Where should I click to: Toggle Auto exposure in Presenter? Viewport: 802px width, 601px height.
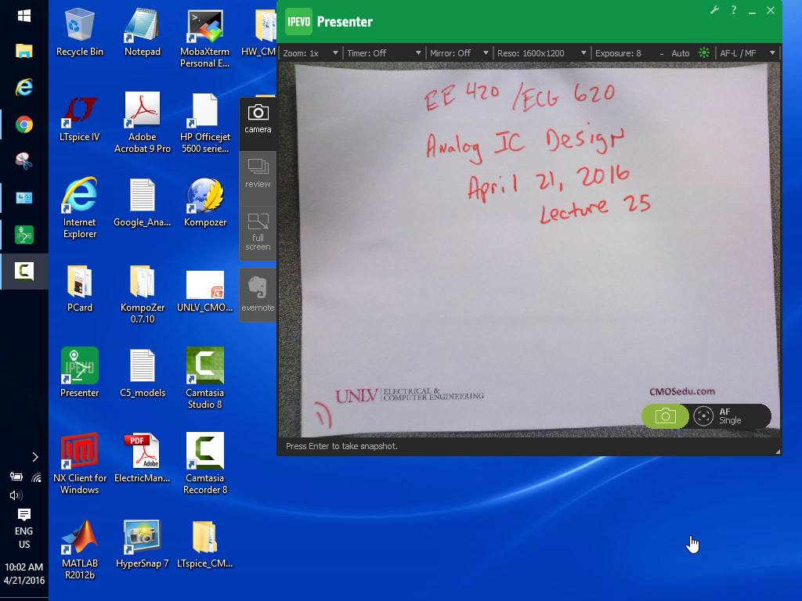click(681, 53)
